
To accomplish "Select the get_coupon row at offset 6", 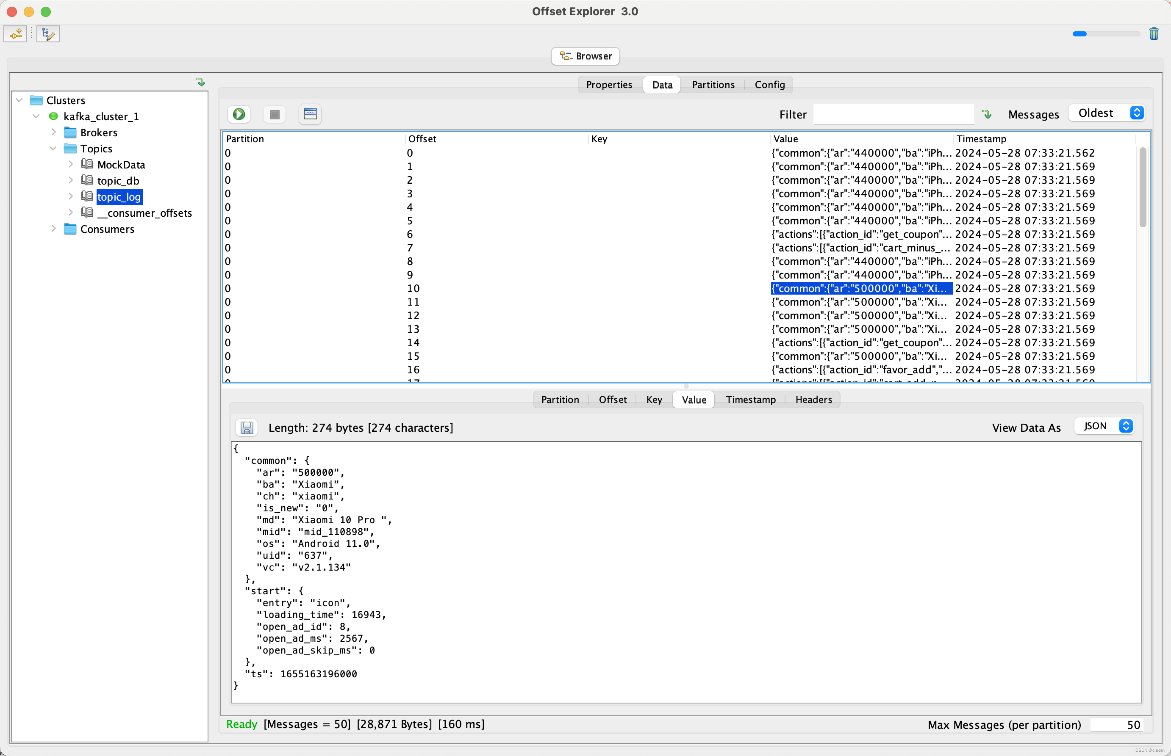I will pyautogui.click(x=680, y=234).
